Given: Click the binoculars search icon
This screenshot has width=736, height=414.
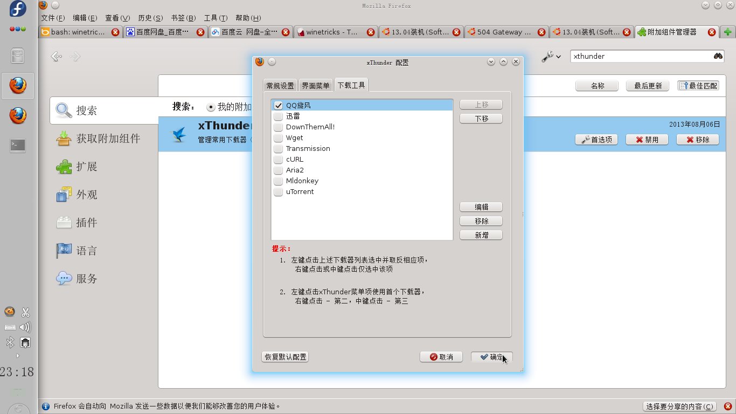Looking at the screenshot, I should pos(718,56).
